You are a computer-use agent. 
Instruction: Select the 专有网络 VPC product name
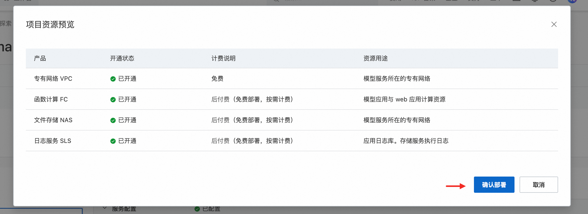[x=53, y=79]
